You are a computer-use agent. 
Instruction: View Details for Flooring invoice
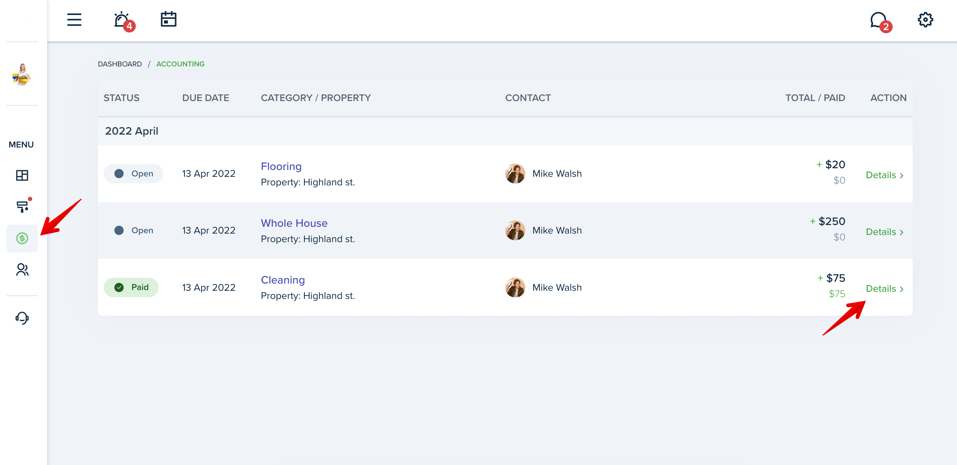click(885, 175)
